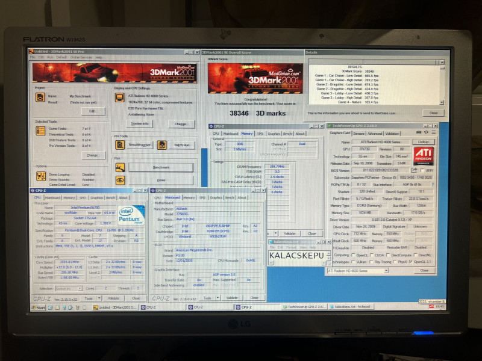Click the Batch Run icon
The image size is (482, 361).
161,145
